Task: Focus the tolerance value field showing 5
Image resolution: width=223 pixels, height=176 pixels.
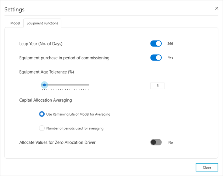Action: coord(157,86)
